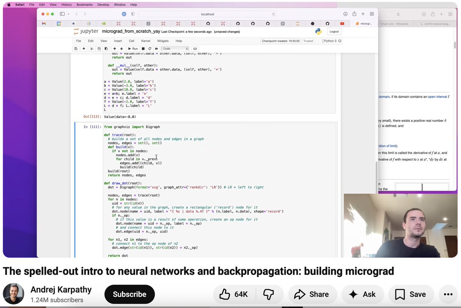
Task: Reload the localhost page
Action: point(274,14)
